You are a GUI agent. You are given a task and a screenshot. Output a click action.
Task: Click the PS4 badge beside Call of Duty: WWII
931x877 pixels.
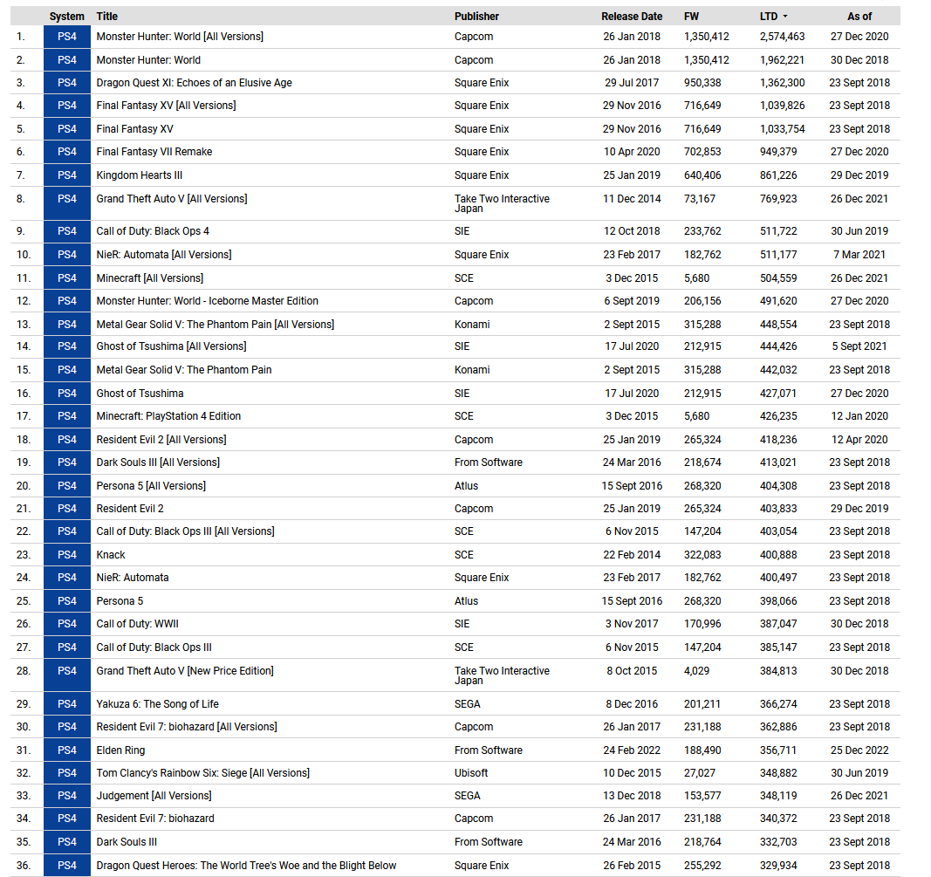pos(67,623)
